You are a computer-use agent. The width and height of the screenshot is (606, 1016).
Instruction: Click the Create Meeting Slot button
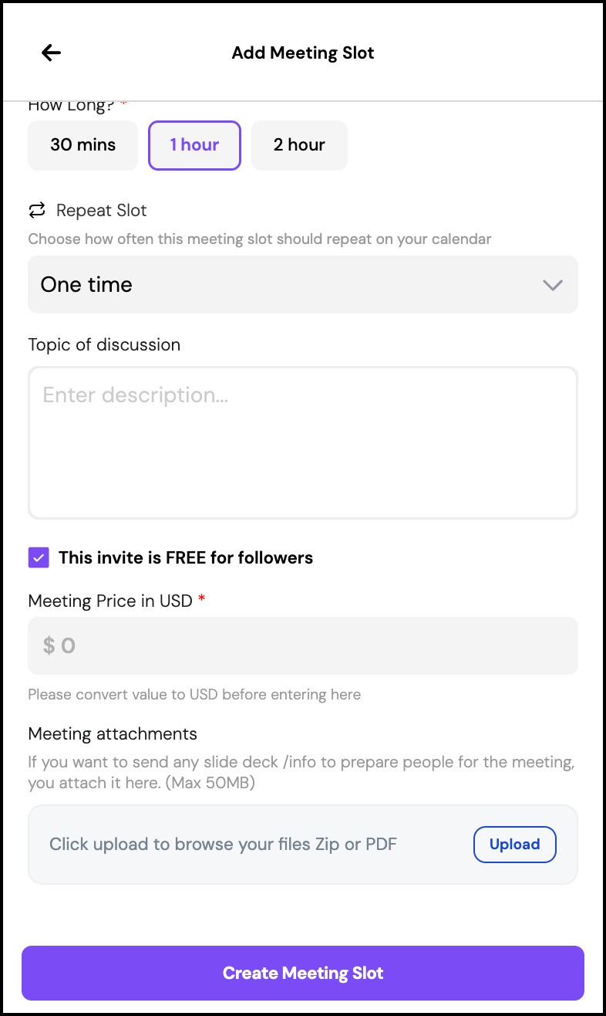[302, 973]
